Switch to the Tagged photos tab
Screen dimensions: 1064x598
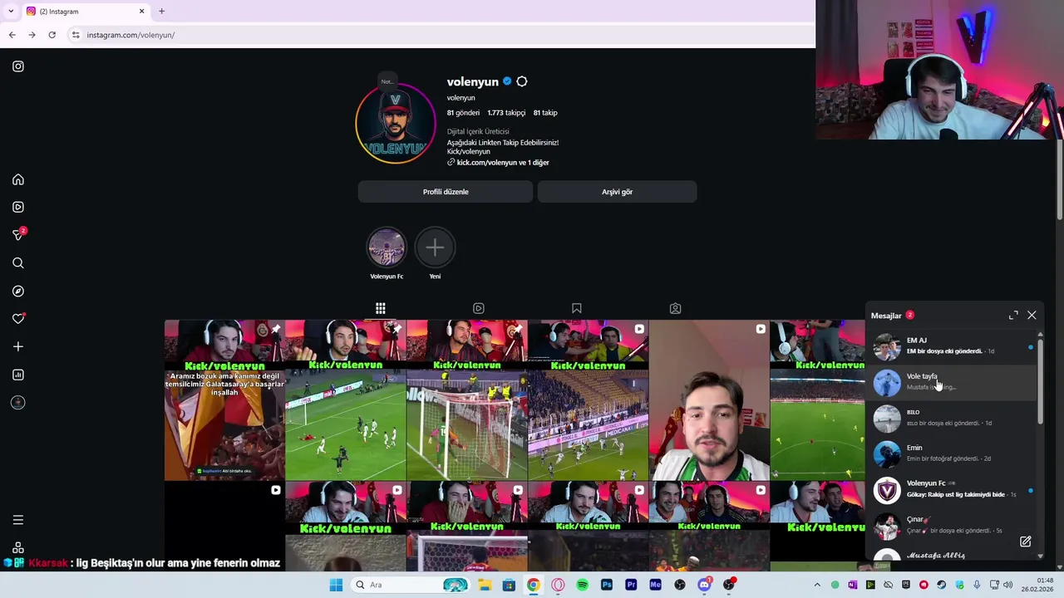tap(675, 308)
